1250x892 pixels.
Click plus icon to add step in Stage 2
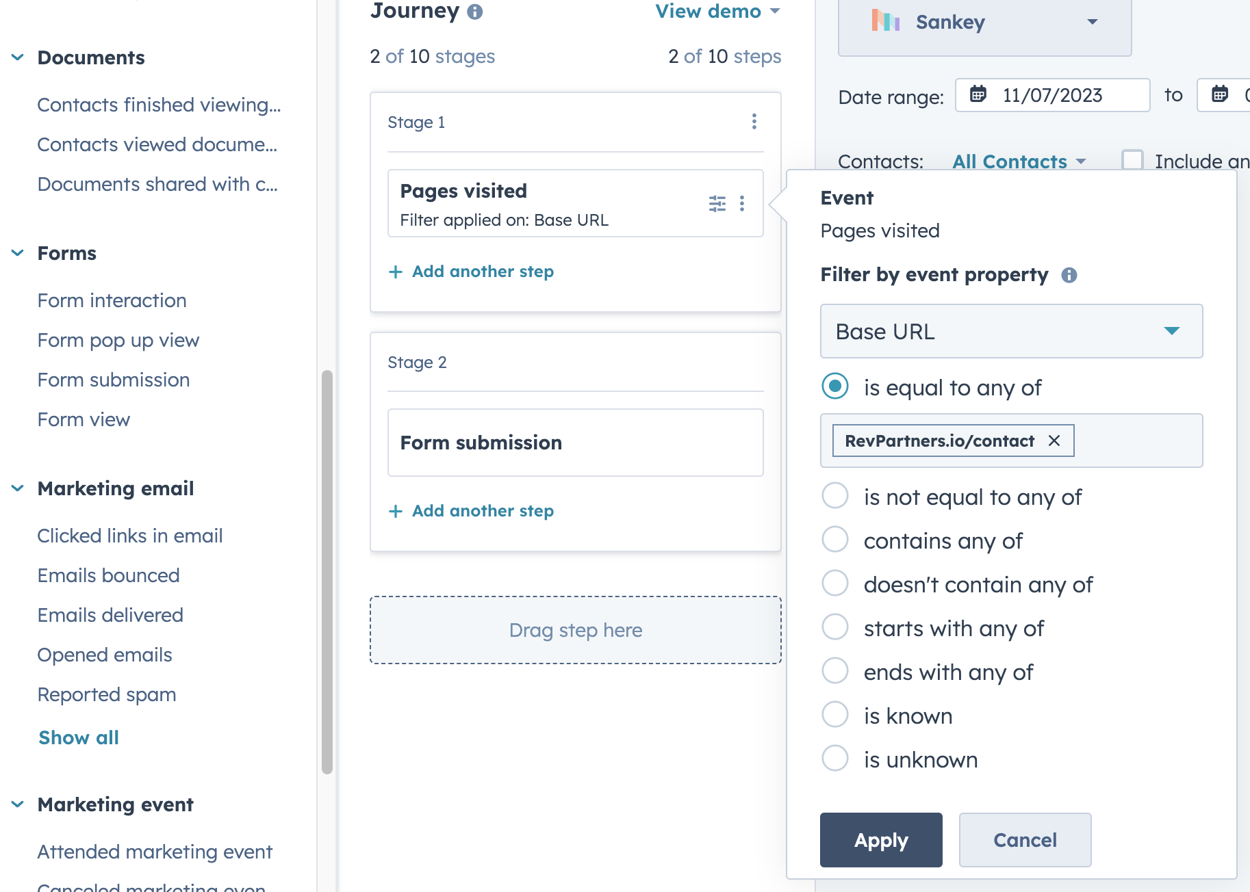pyautogui.click(x=396, y=511)
